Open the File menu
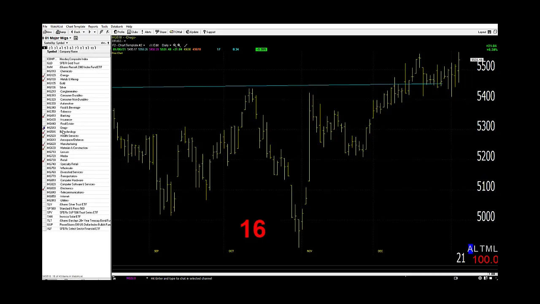The height and width of the screenshot is (304, 540). (x=45, y=27)
